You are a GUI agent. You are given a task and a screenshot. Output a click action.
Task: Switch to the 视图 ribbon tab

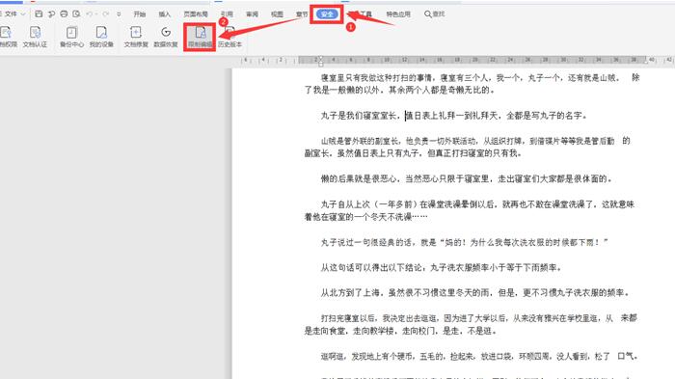(277, 14)
